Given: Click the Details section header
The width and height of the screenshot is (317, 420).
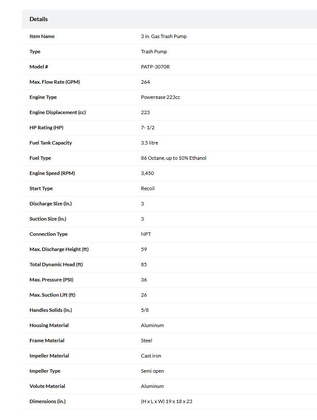Looking at the screenshot, I should tap(38, 19).
